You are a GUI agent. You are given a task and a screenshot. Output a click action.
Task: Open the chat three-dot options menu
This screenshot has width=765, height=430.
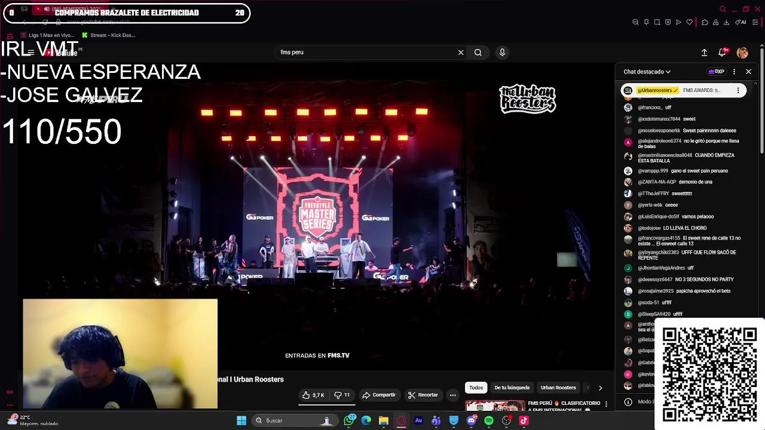coord(734,72)
